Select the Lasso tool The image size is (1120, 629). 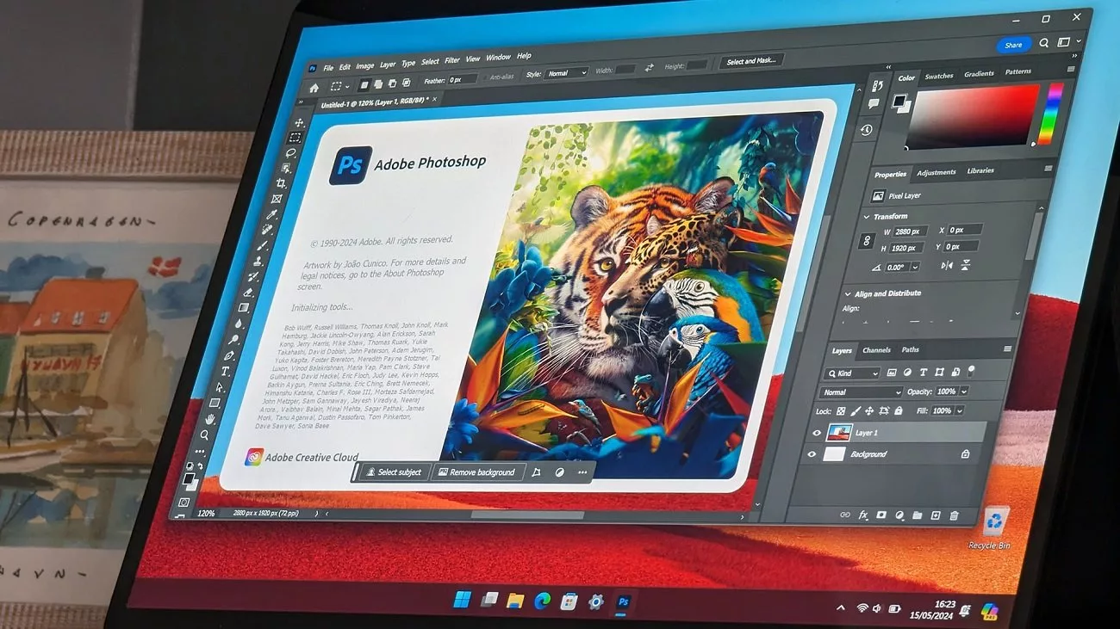(291, 153)
